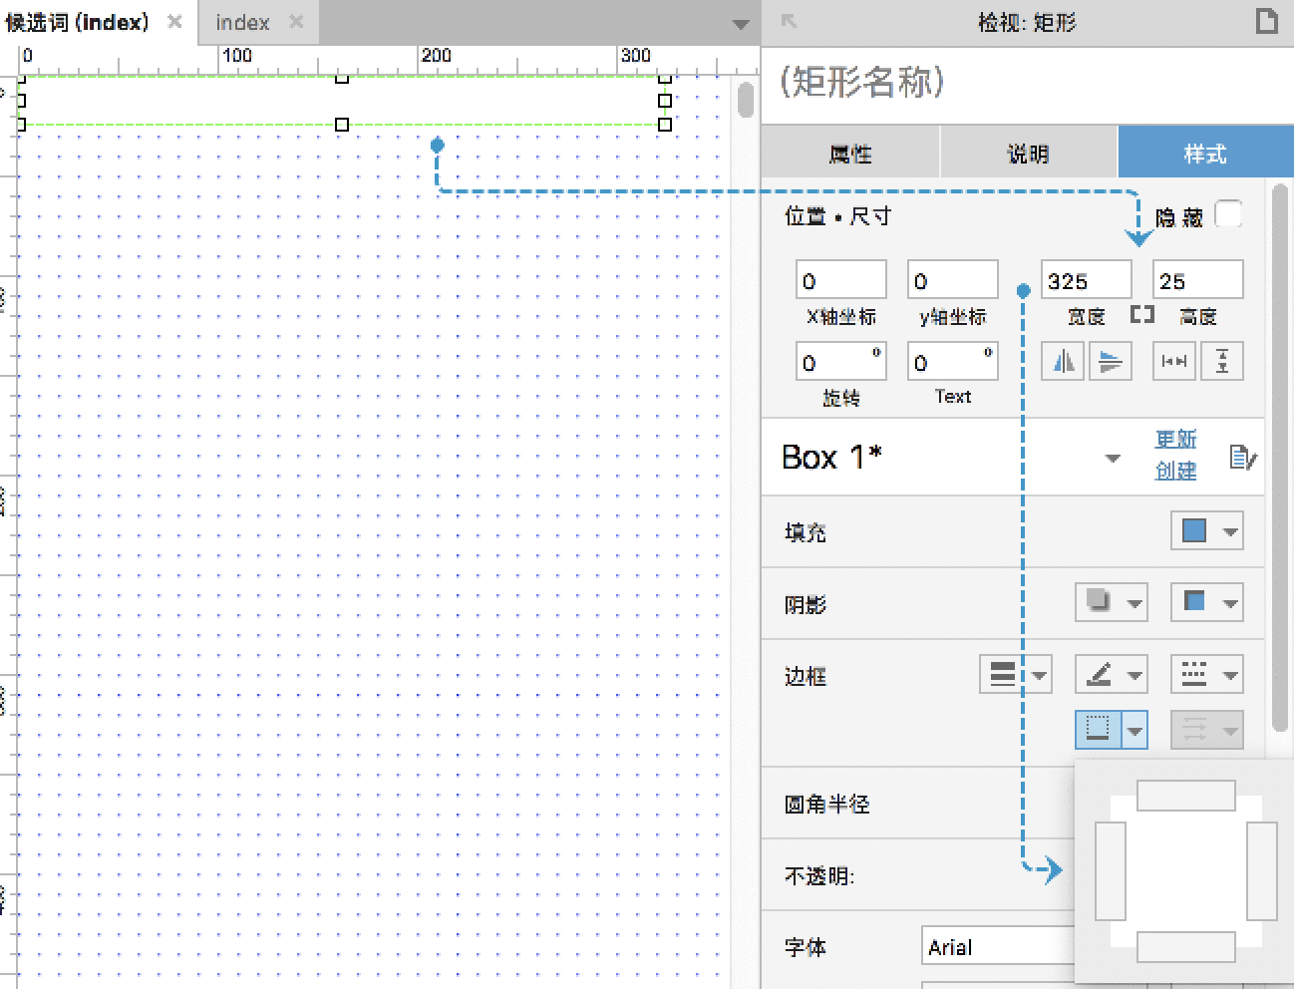
Task: Expand the fill color dropdown arrow
Action: pos(1231,531)
